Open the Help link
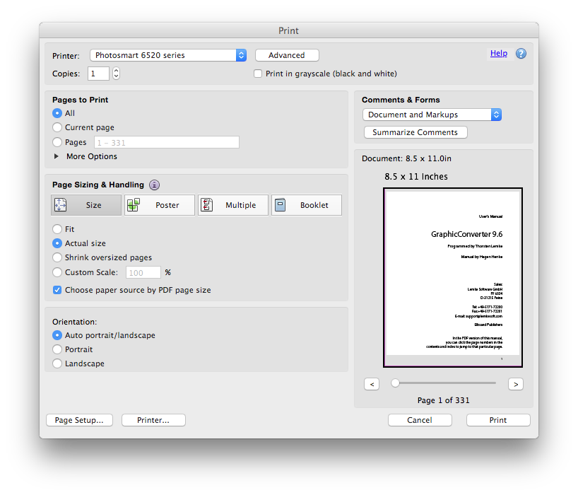Screen dimensions: 578x495 (x=498, y=54)
